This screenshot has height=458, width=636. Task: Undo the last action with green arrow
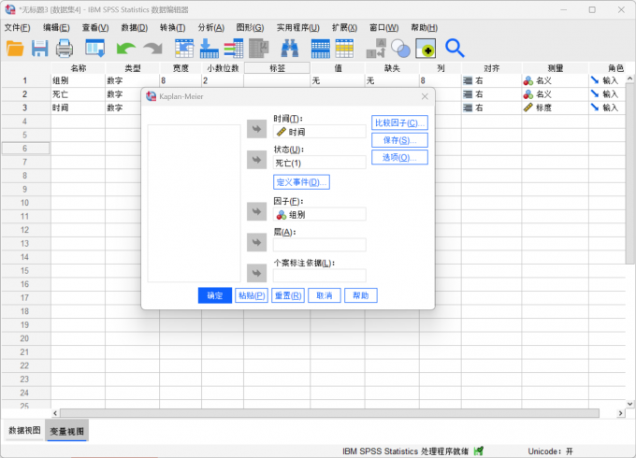[125, 49]
